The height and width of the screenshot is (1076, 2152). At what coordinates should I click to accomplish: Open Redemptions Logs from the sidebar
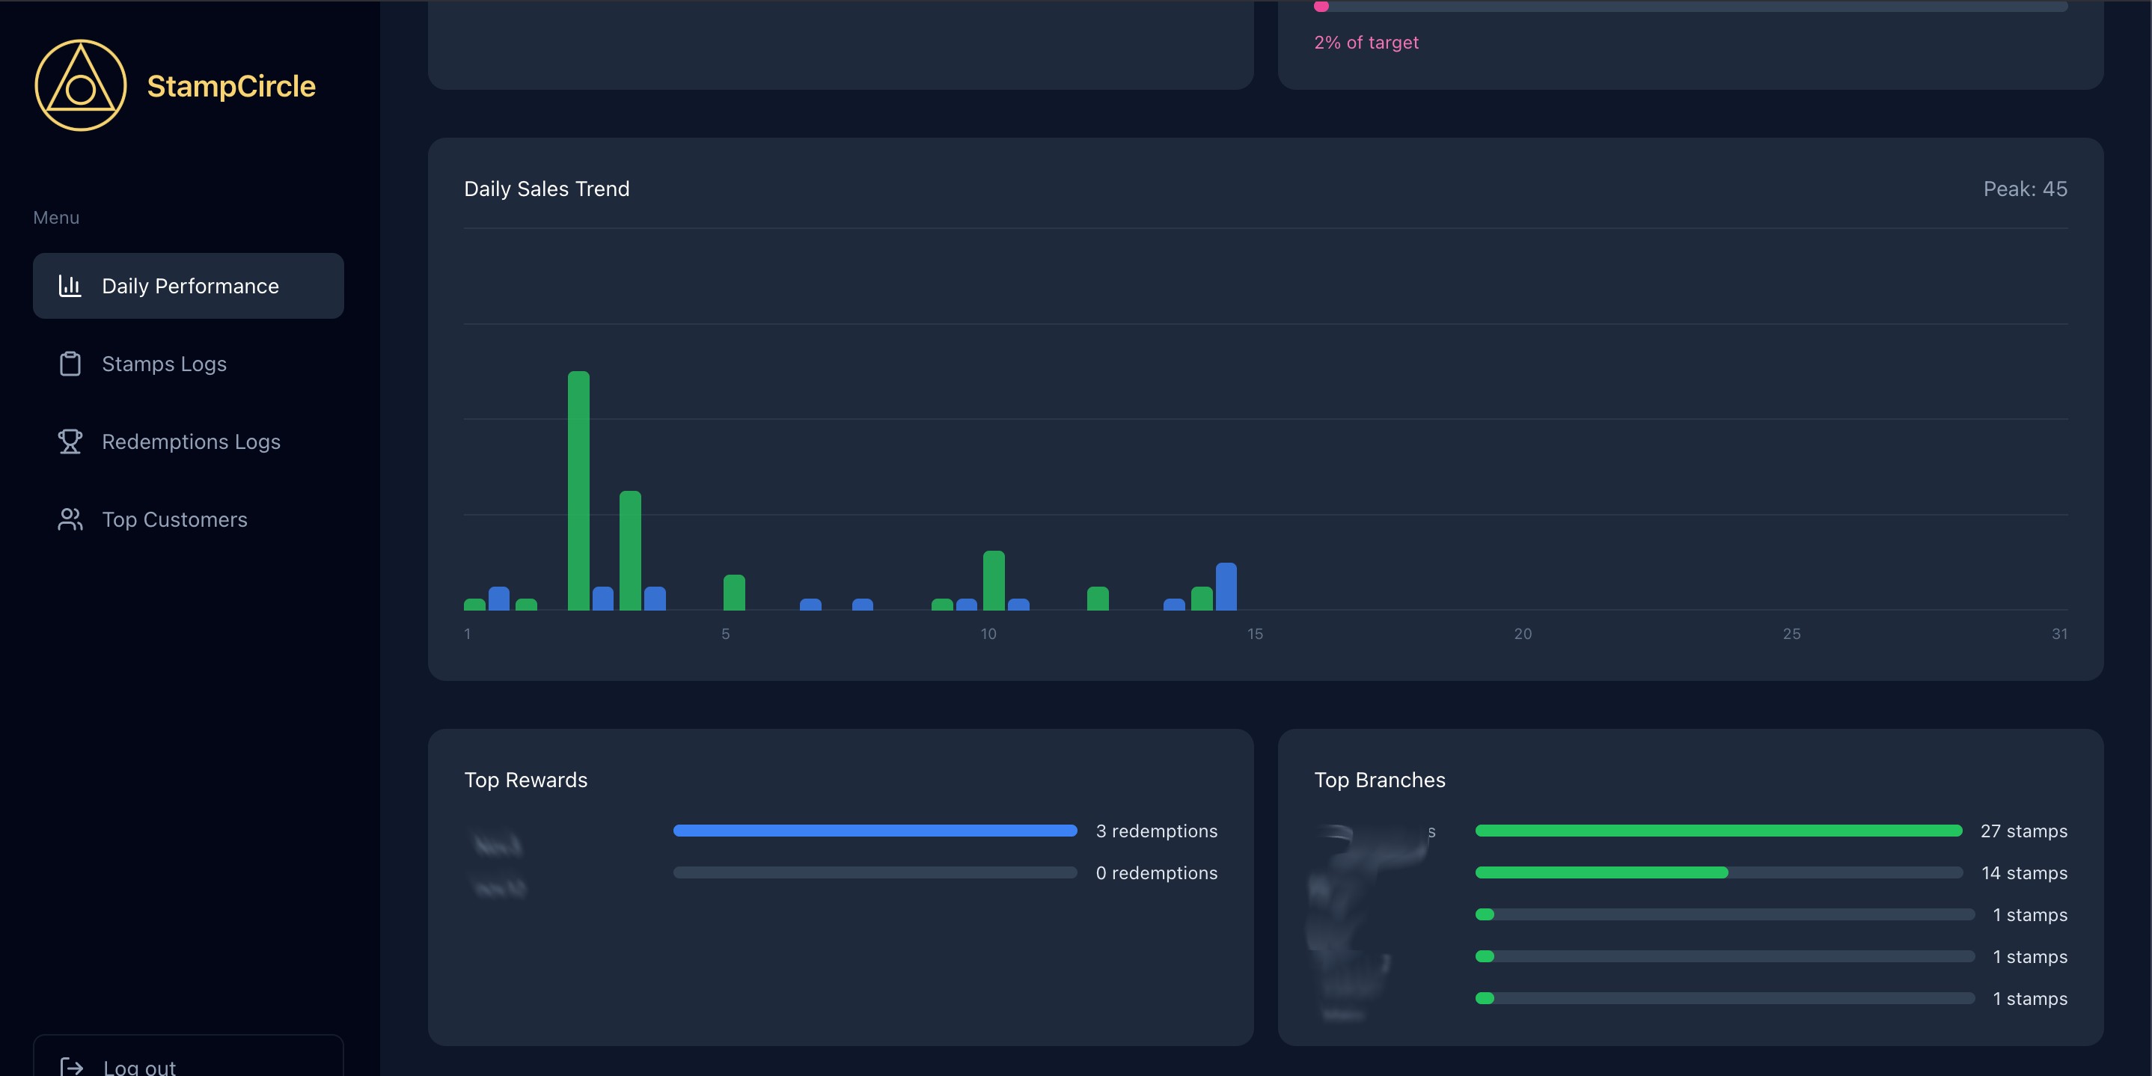point(191,442)
